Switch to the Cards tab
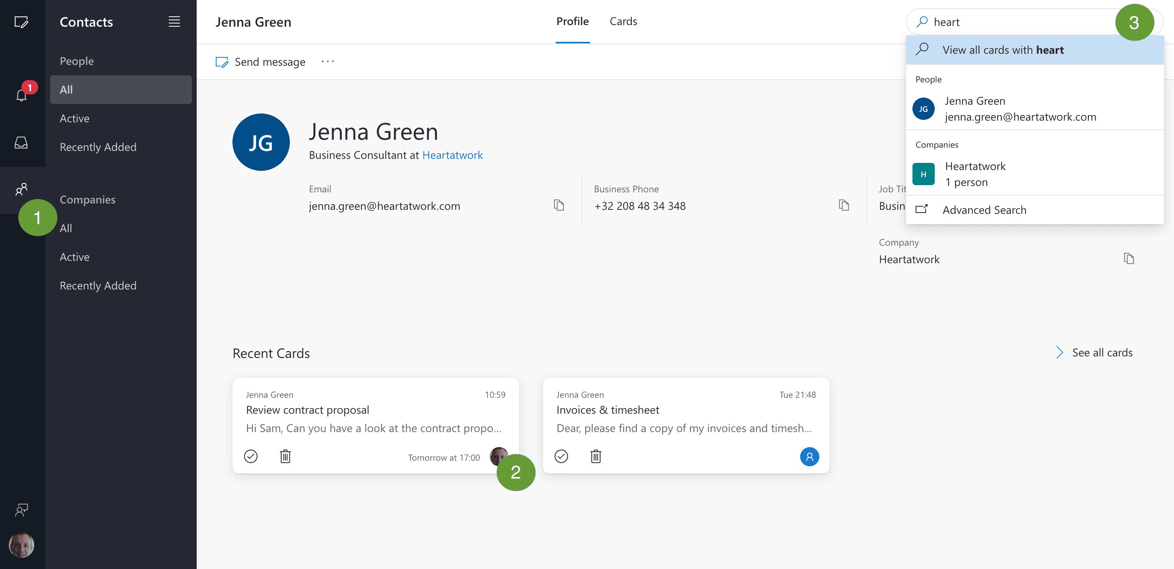1174x569 pixels. pyautogui.click(x=623, y=22)
